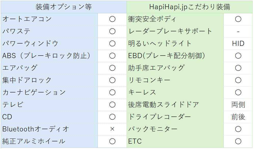Click the × mark for Bluetoothオーディオ

coord(112,129)
